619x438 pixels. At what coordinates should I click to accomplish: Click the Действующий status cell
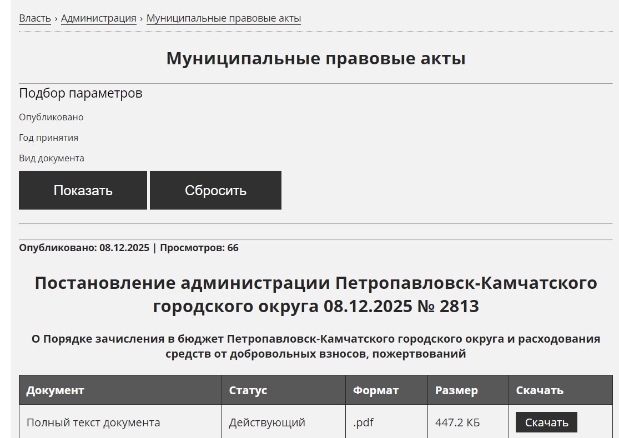click(x=266, y=422)
